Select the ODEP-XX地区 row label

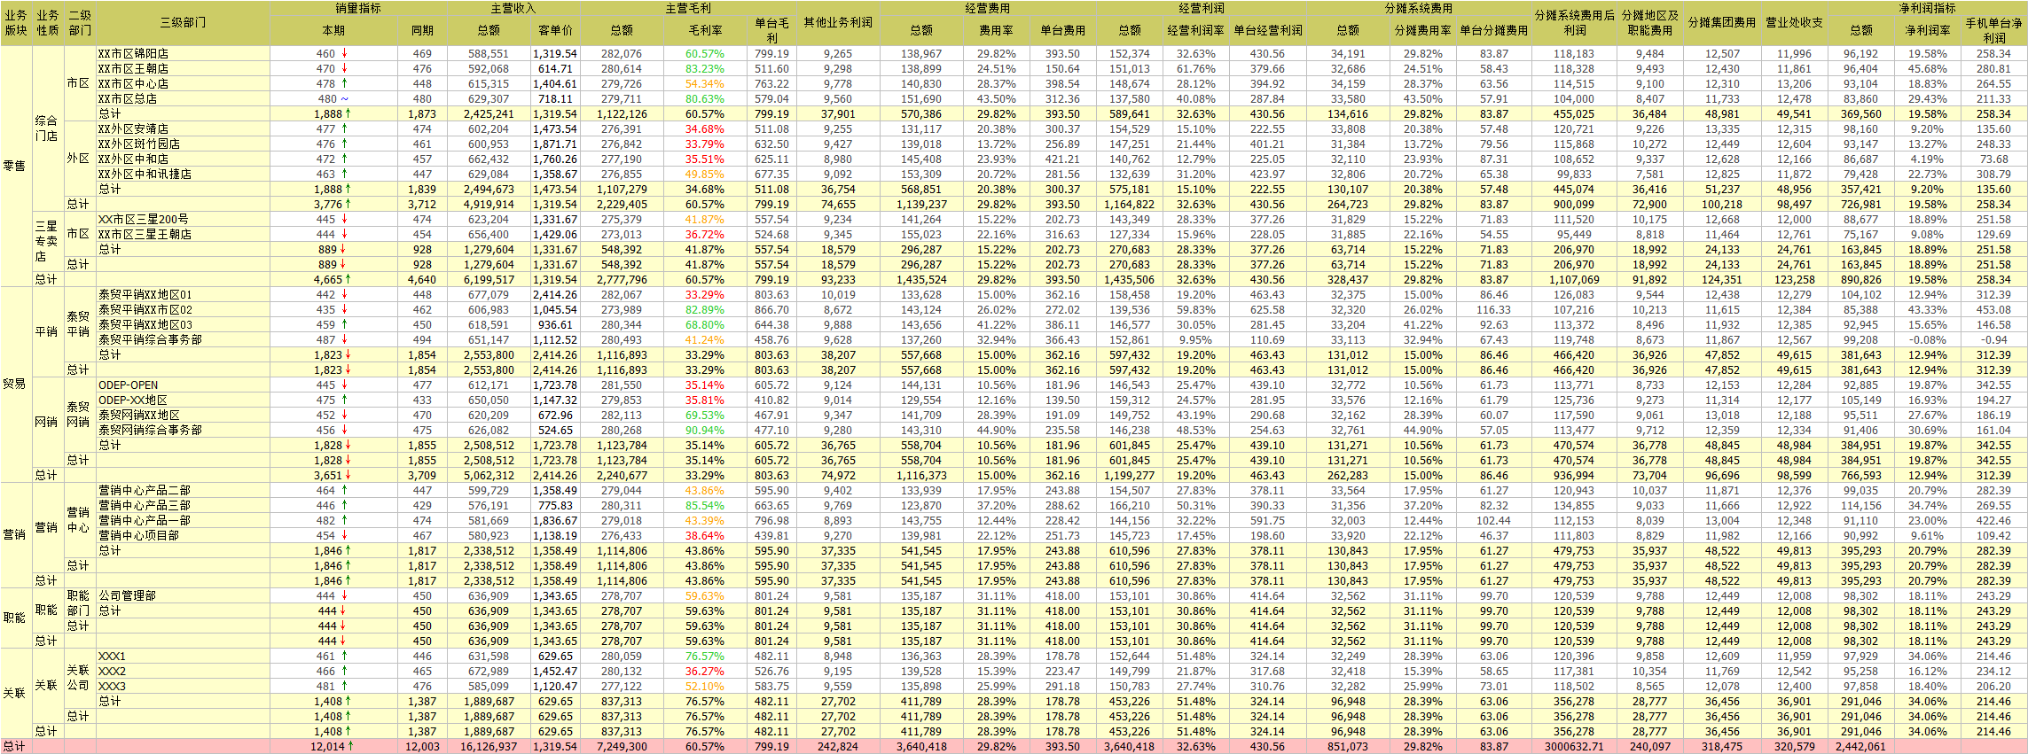(x=133, y=400)
